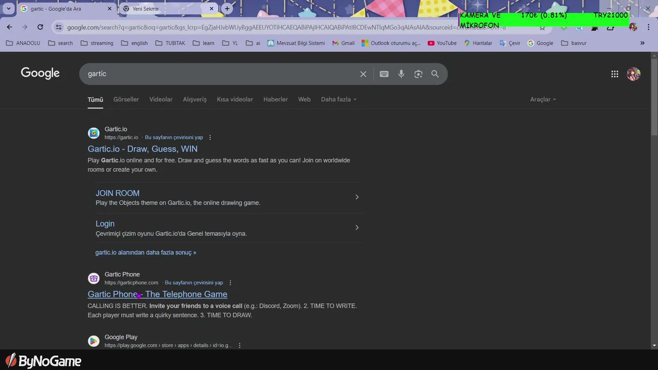Open the tab search dropdown arrow

(8, 9)
